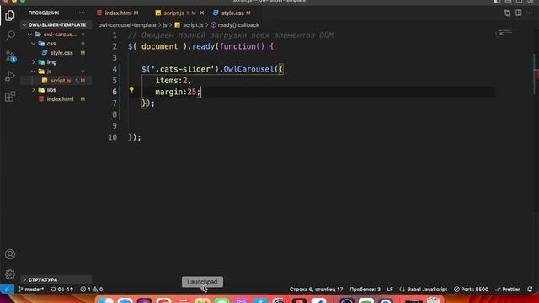Open style.css in the file tree
Screen dimensions: 539x303
[x=56, y=53]
